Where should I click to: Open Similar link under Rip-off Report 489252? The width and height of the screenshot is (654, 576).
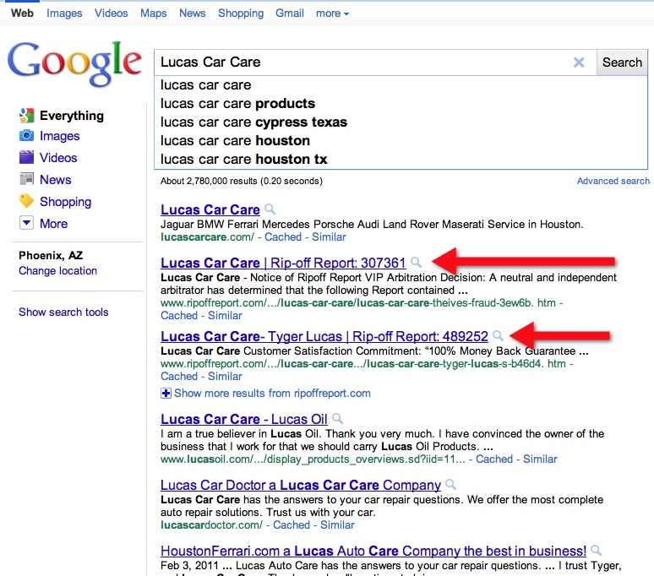[x=225, y=377]
